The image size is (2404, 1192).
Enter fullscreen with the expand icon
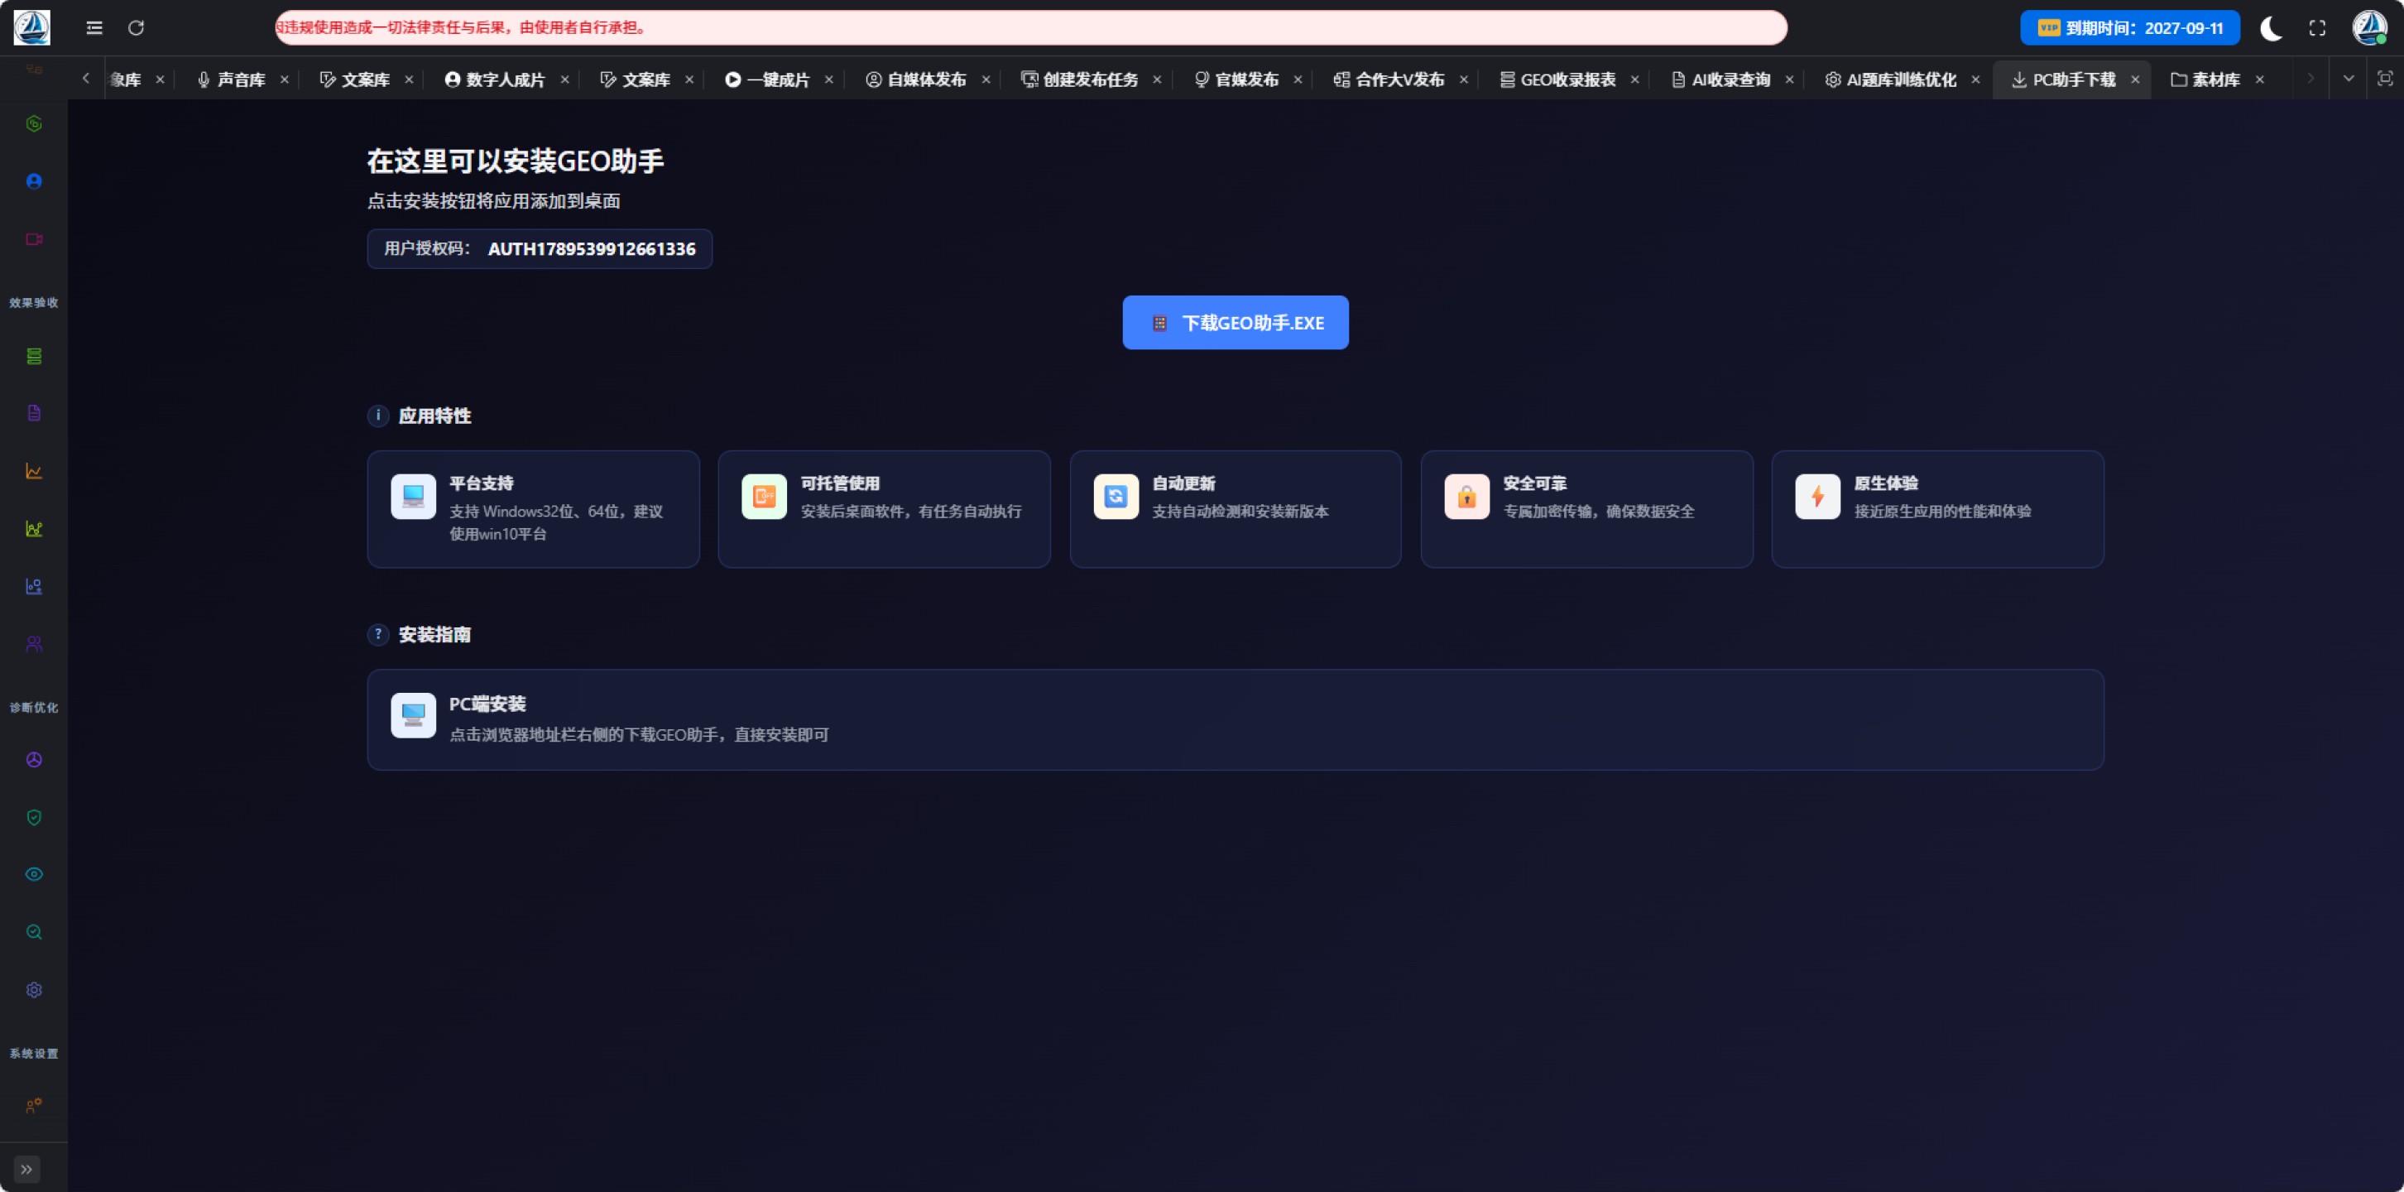(2318, 28)
